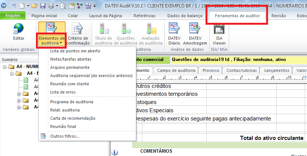Expand the first collapsed A4 subfolder
This screenshot has width=307, height=156.
[x=19, y=94]
